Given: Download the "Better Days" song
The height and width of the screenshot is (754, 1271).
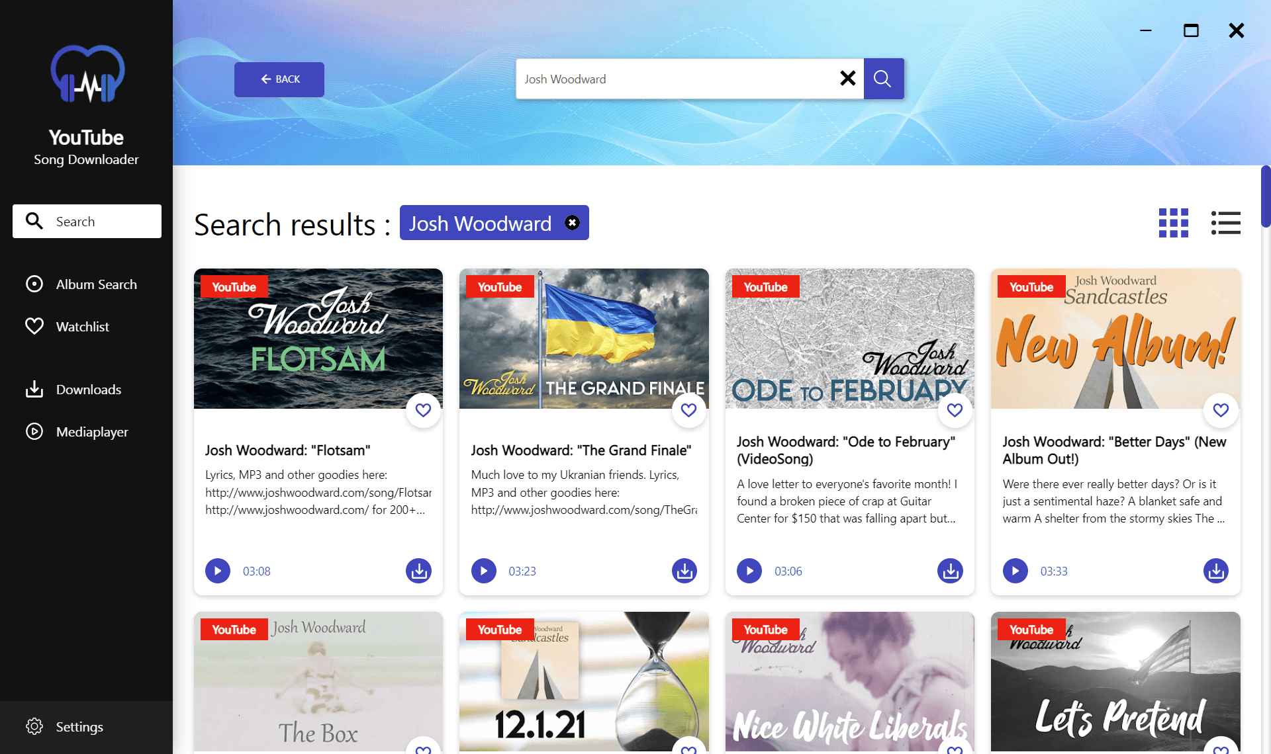Looking at the screenshot, I should 1216,571.
